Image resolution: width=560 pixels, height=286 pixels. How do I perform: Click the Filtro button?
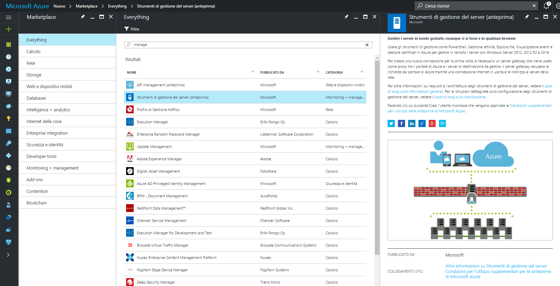(x=132, y=29)
